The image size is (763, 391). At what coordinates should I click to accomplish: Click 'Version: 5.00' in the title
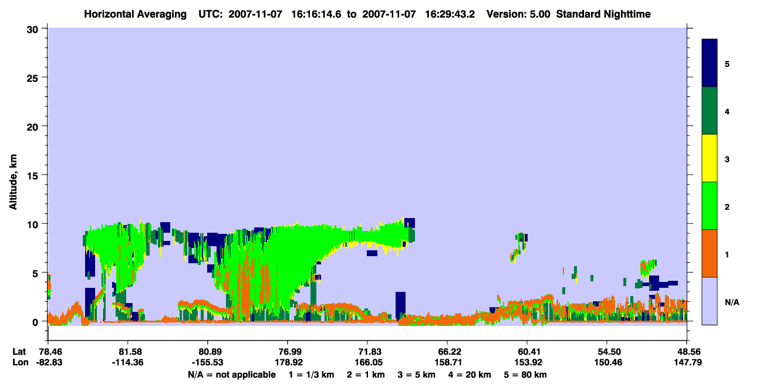tap(519, 14)
